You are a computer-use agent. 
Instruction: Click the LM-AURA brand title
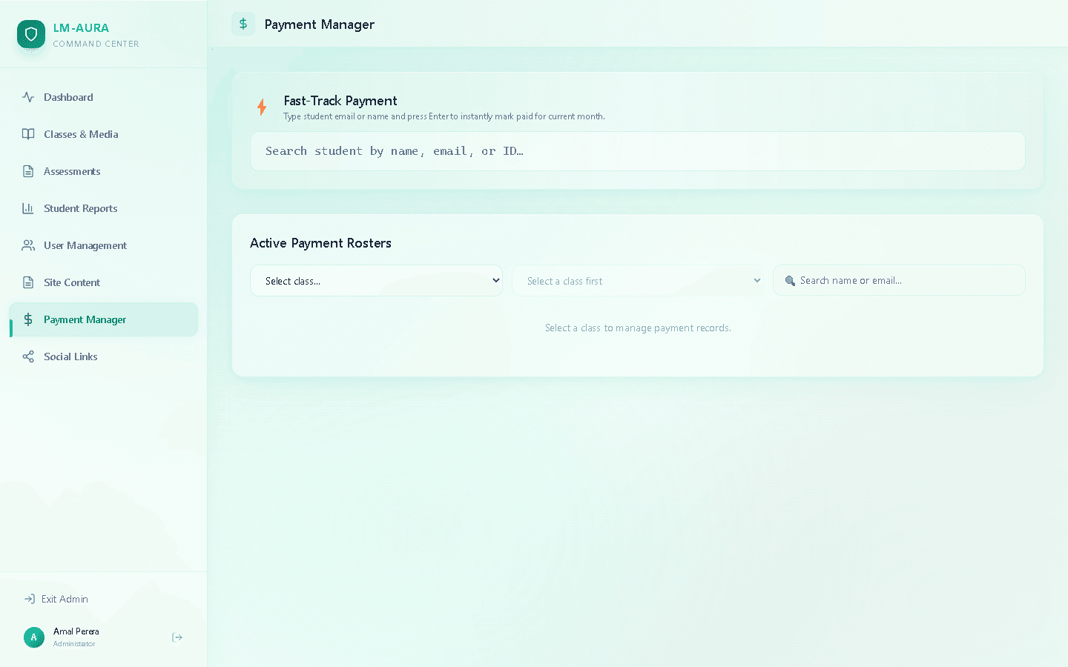[82, 28]
